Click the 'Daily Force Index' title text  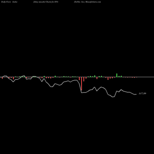point(9,2)
